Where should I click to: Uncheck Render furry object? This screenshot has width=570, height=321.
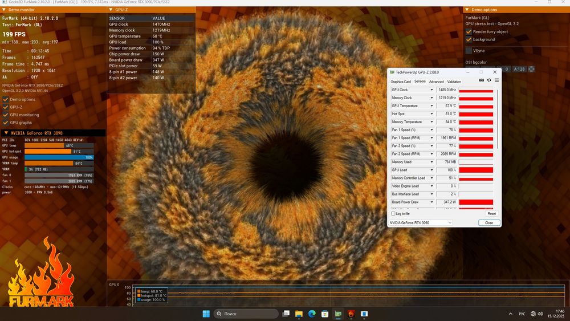tap(469, 31)
